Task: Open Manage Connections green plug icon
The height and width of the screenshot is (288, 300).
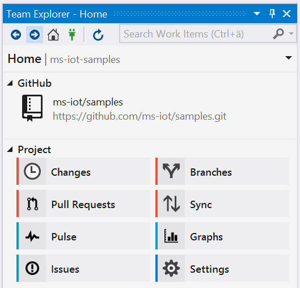Action: click(x=72, y=35)
